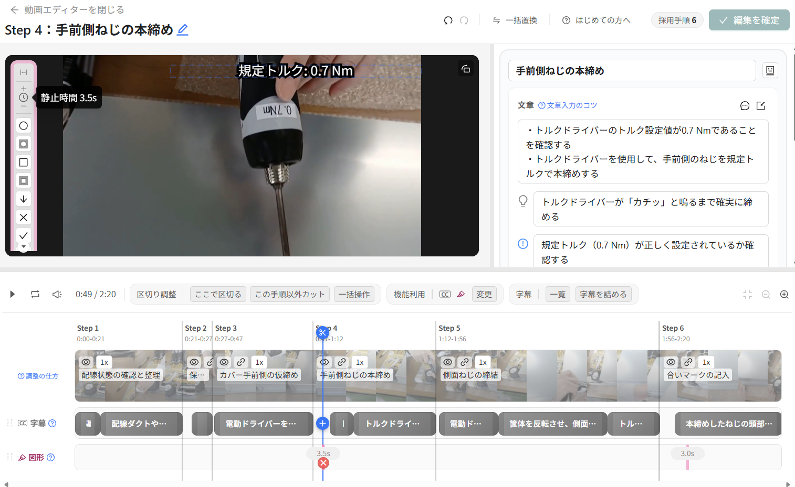
Task: Click the redo arrow icon
Action: pyautogui.click(x=464, y=20)
